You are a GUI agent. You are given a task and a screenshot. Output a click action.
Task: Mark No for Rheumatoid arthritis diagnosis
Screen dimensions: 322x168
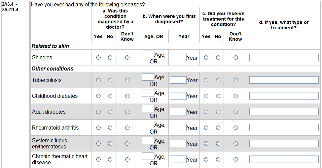pyautogui.click(x=110, y=128)
